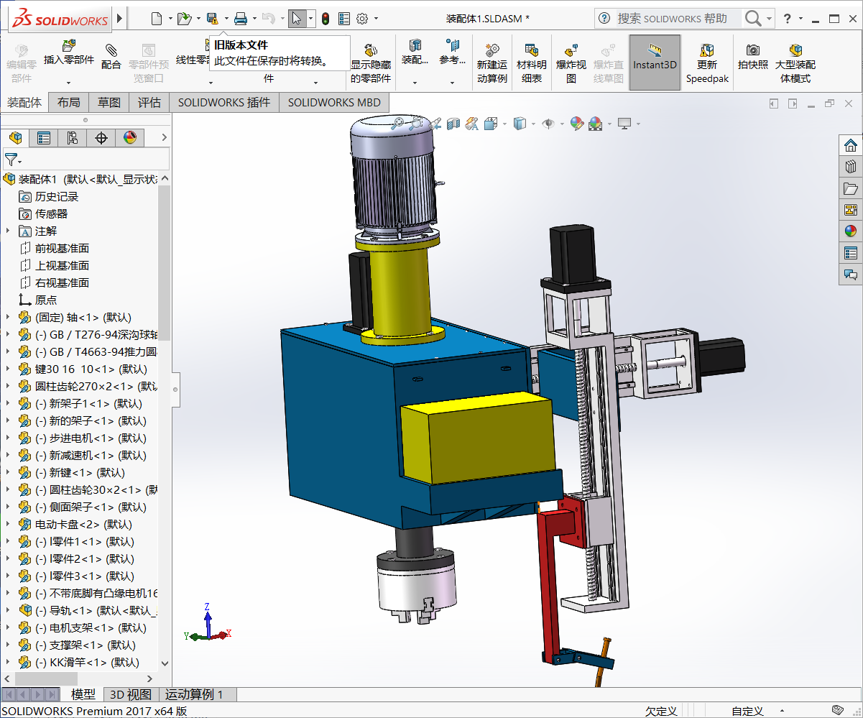Open Options gear icon
863x718 pixels.
[362, 18]
